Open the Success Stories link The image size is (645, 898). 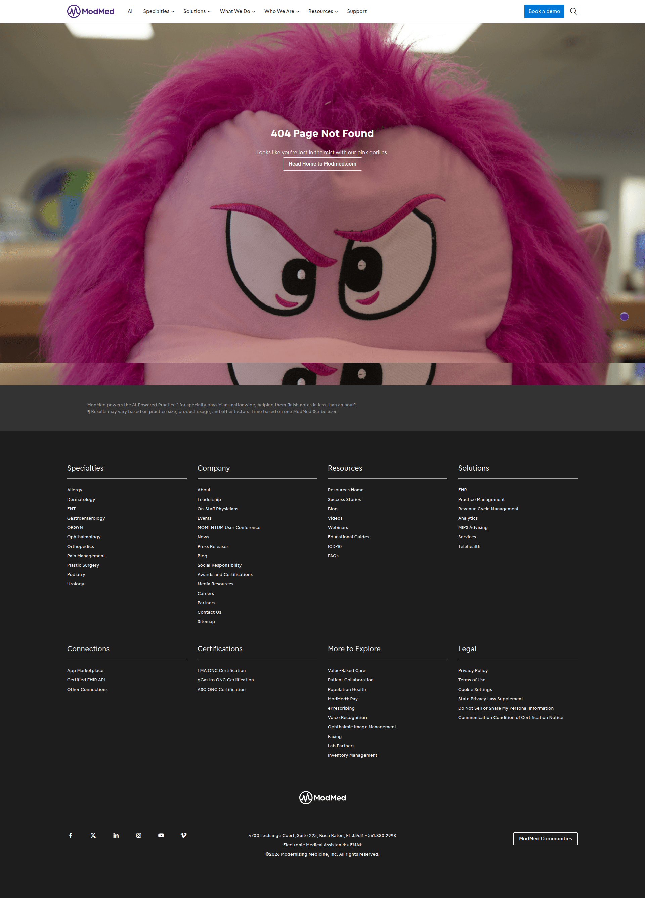point(344,499)
